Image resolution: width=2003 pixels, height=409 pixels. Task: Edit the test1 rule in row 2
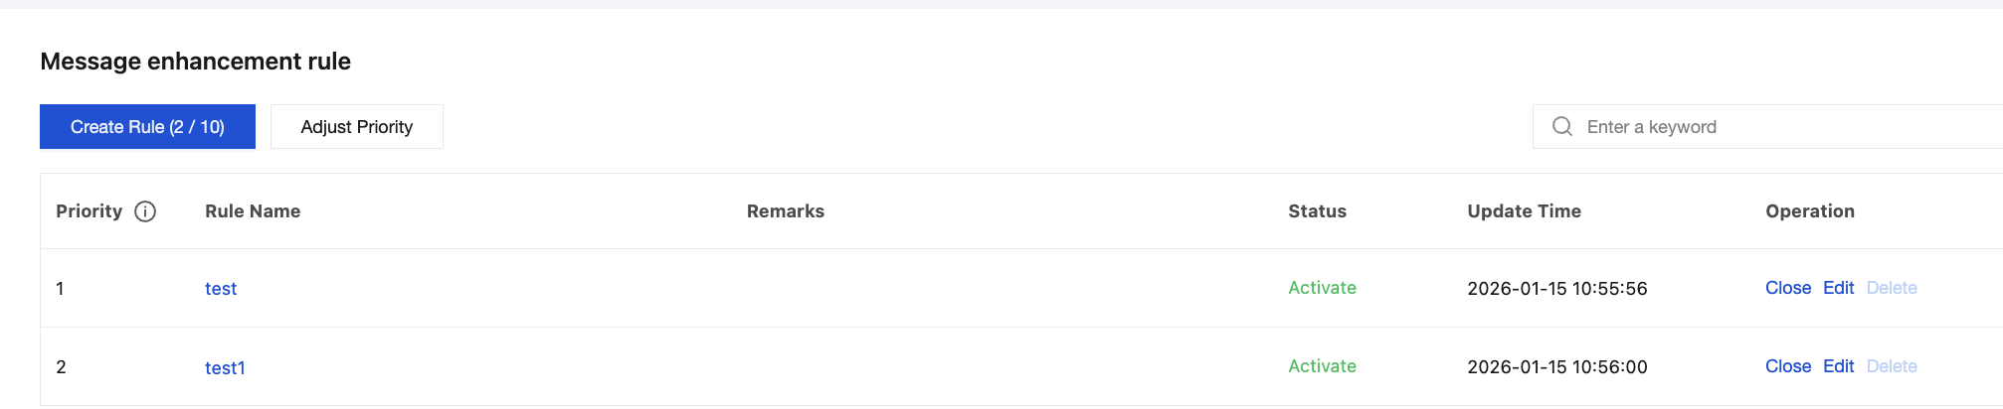click(1838, 366)
